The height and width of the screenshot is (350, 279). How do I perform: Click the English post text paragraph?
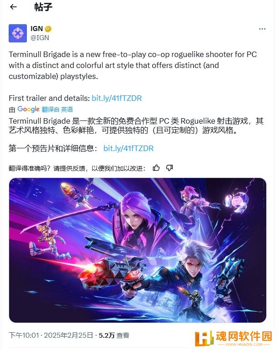point(133,65)
